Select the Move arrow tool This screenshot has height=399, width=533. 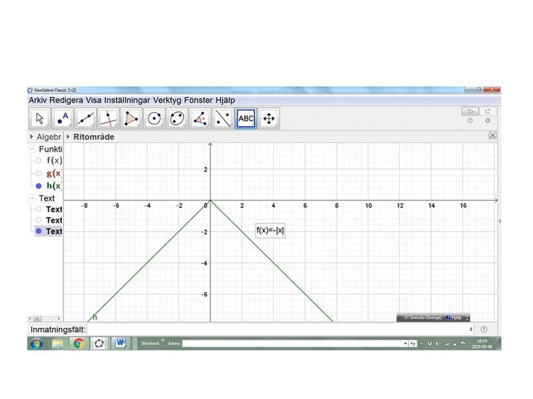(x=40, y=118)
